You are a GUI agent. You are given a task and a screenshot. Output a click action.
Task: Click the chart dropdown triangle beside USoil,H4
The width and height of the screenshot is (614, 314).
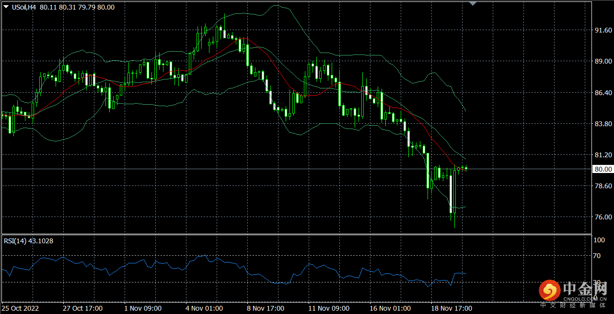[x=6, y=7]
